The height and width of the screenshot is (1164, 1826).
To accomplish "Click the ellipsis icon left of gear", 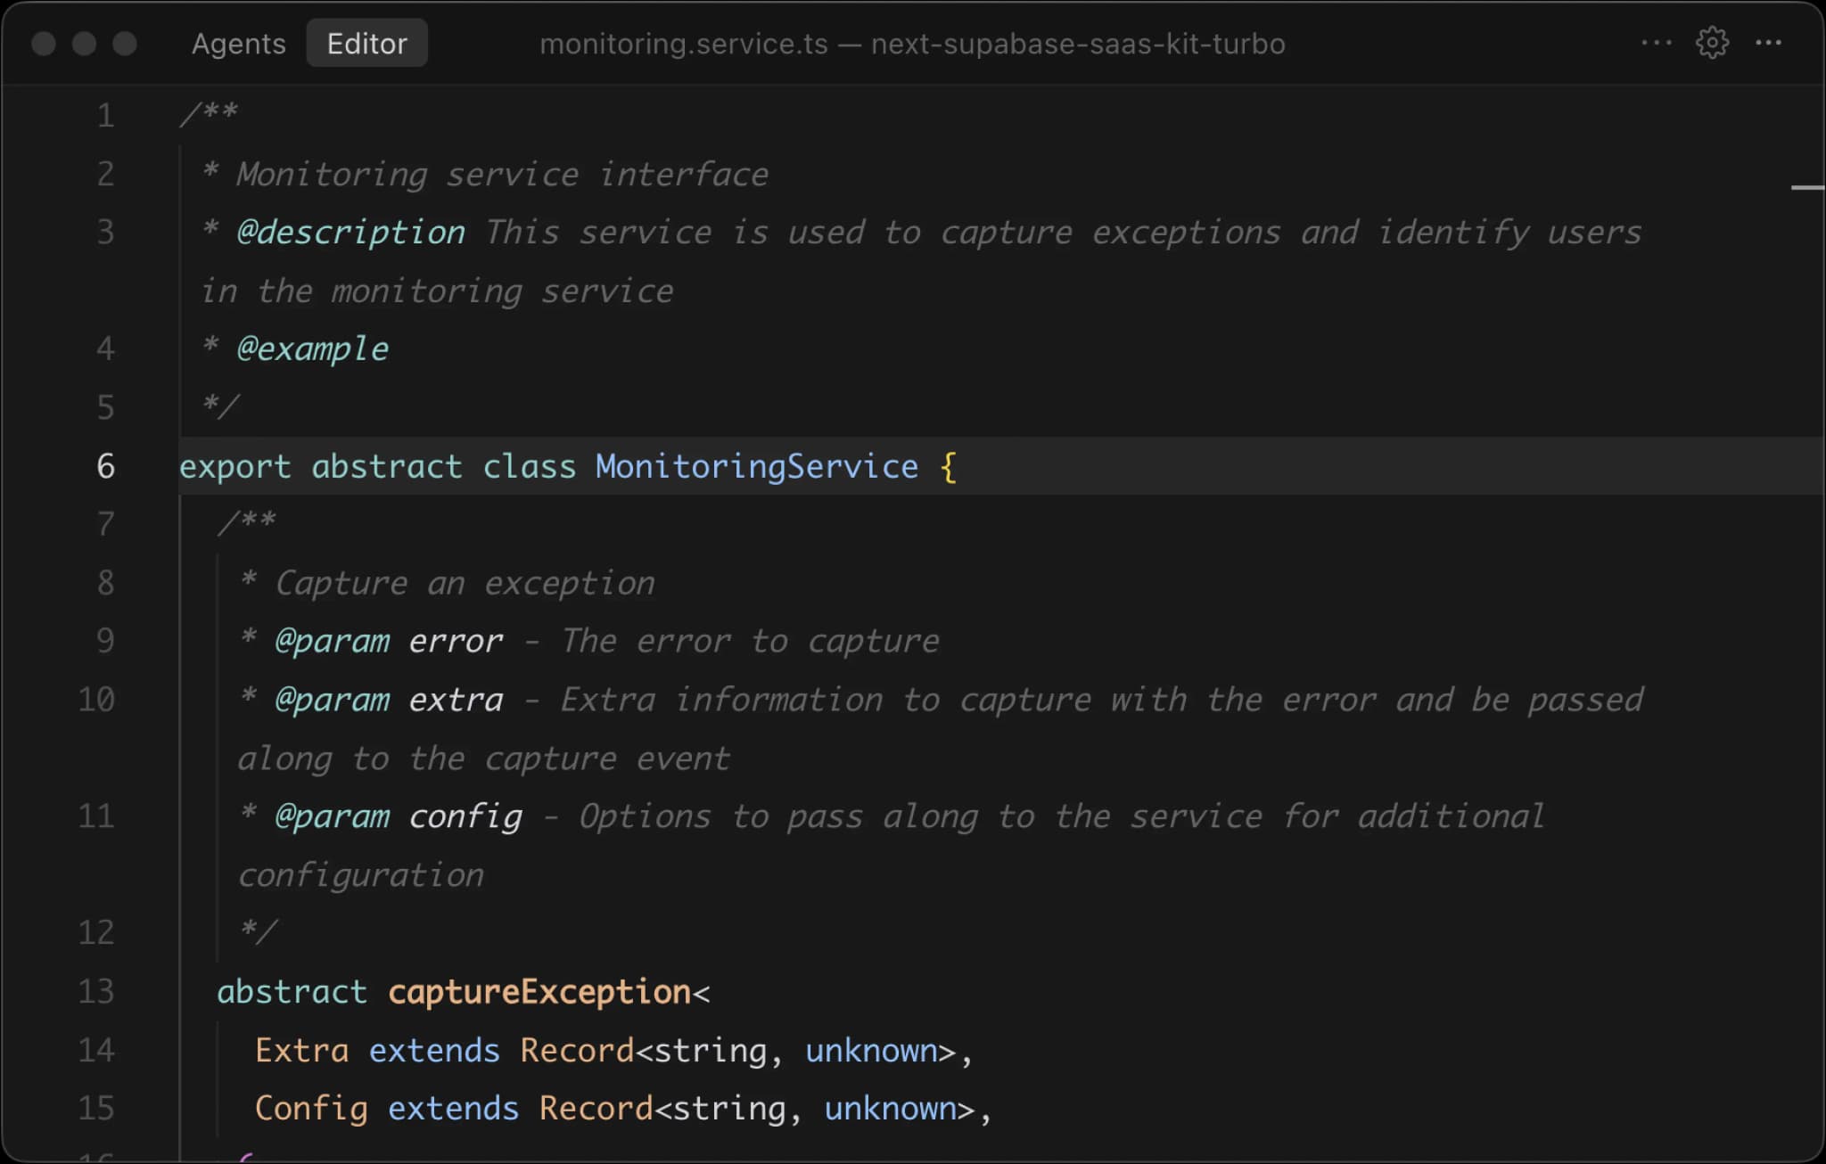I will (x=1656, y=43).
